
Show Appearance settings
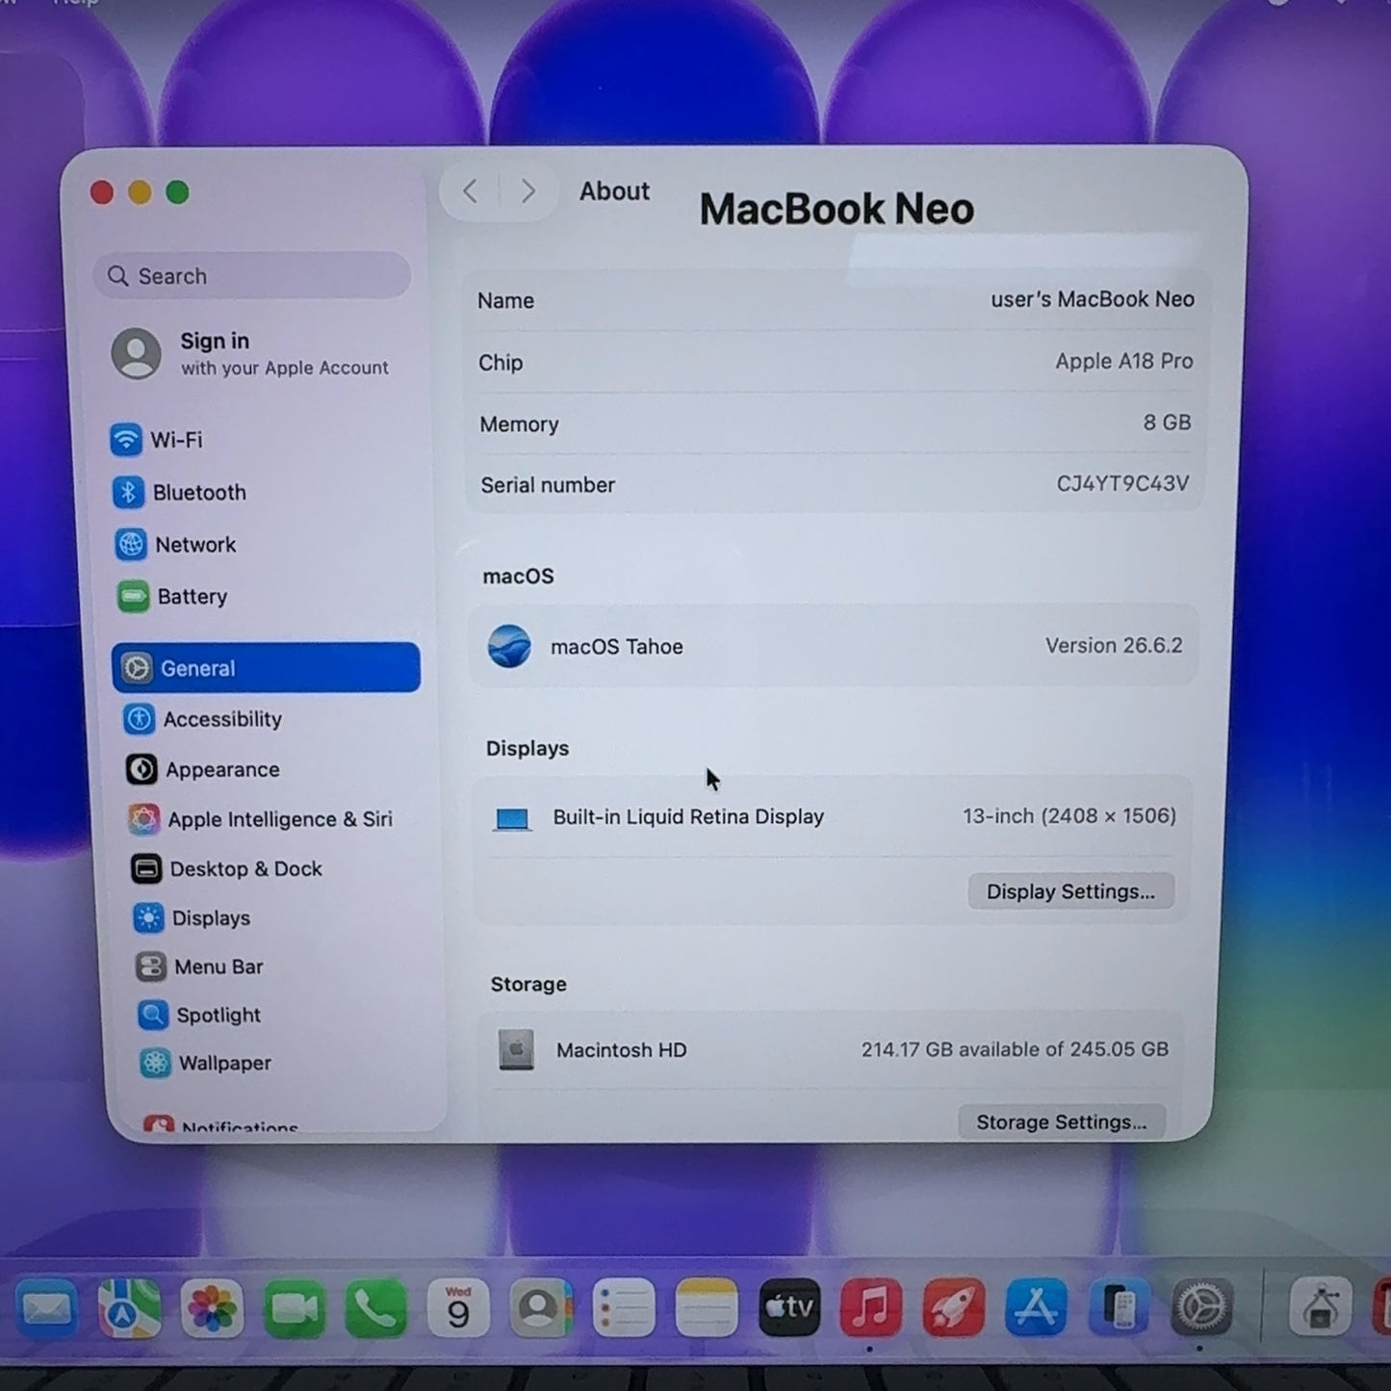pyautogui.click(x=203, y=769)
